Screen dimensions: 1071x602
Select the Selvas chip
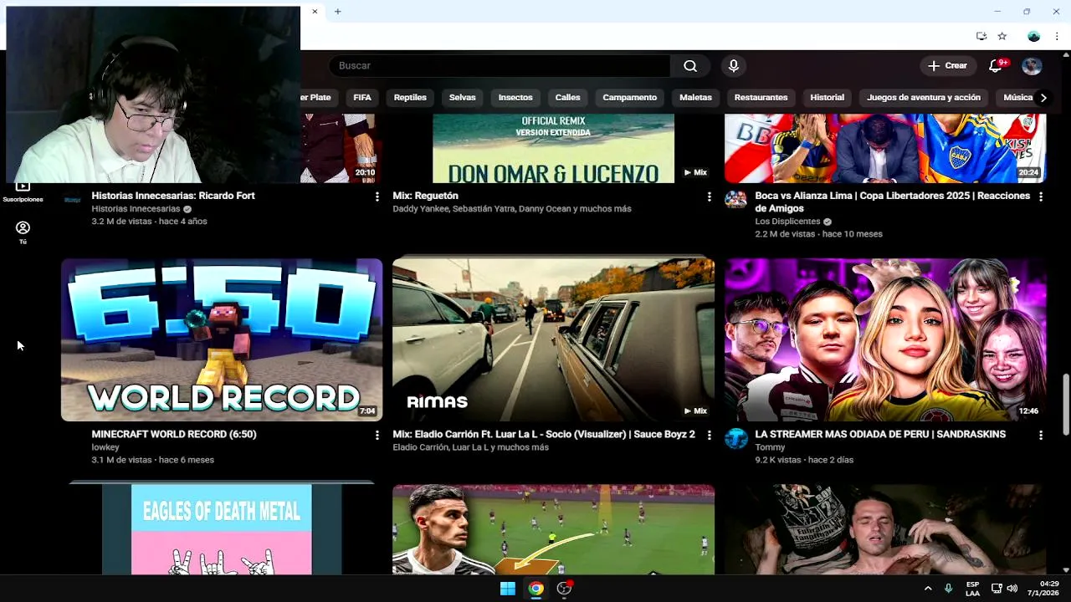(x=462, y=98)
